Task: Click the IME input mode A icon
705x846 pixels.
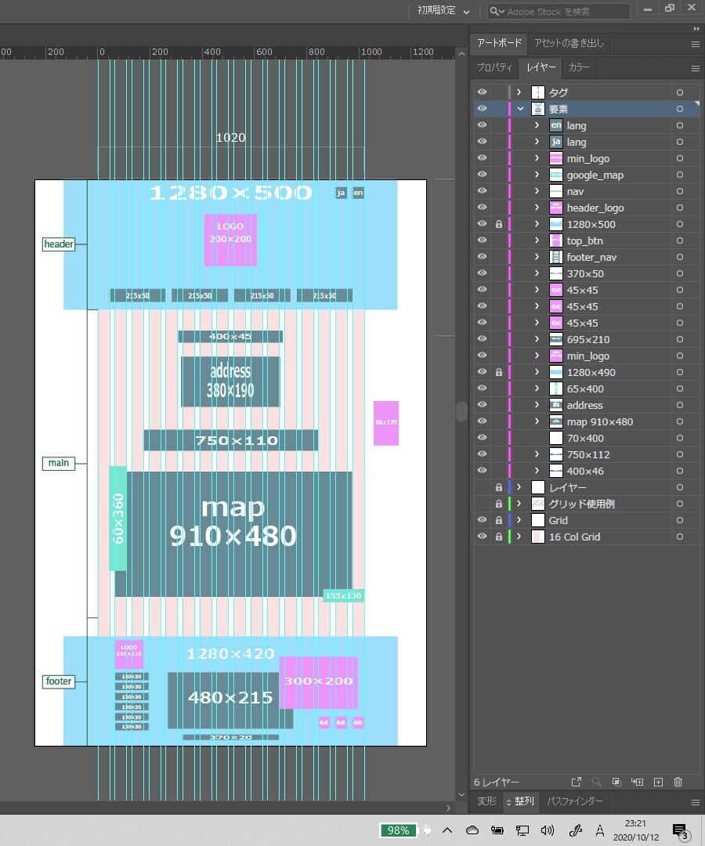Action: coord(600,830)
